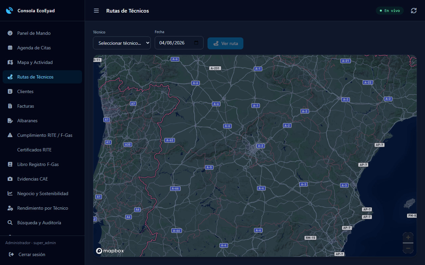Zoom in the map with plus button
This screenshot has height=265, width=425.
[408, 238]
